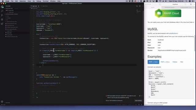Select login.php in the project file tree

[x=9, y=33]
